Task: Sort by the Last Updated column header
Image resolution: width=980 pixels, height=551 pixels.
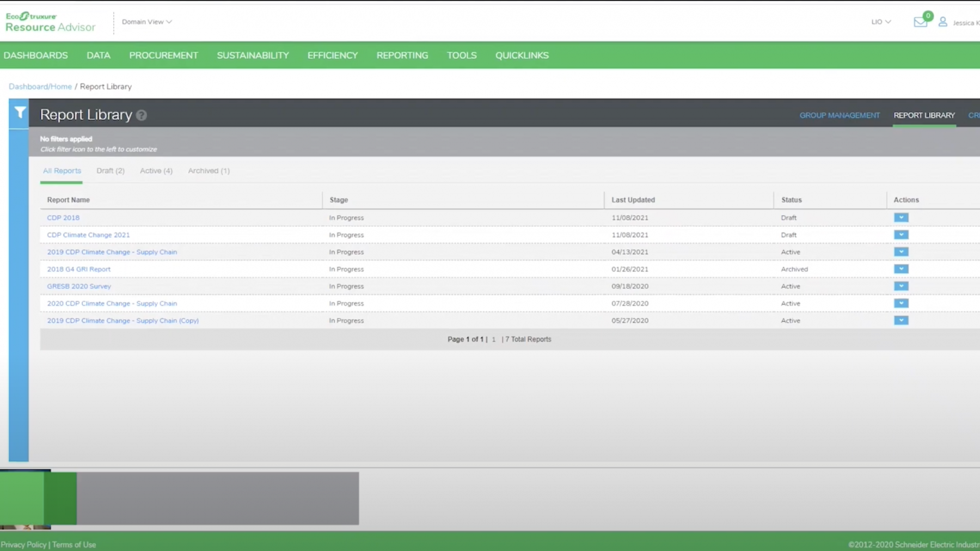Action: pos(633,200)
